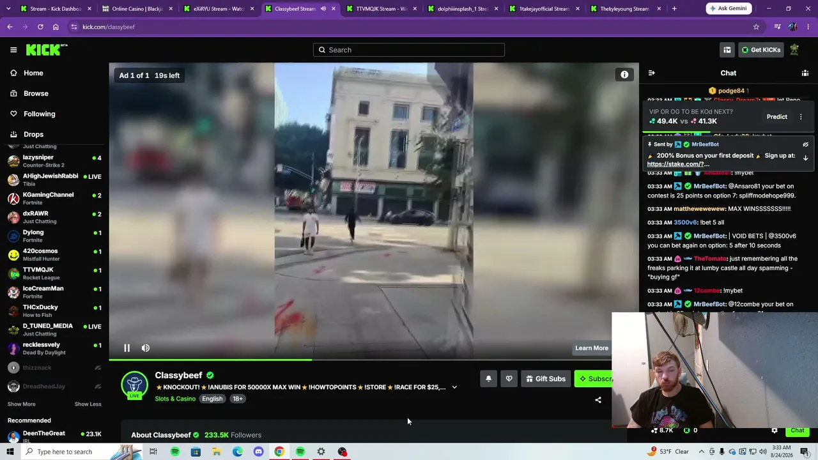Open Task View from the taskbar
The width and height of the screenshot is (818, 460).
(x=153, y=452)
